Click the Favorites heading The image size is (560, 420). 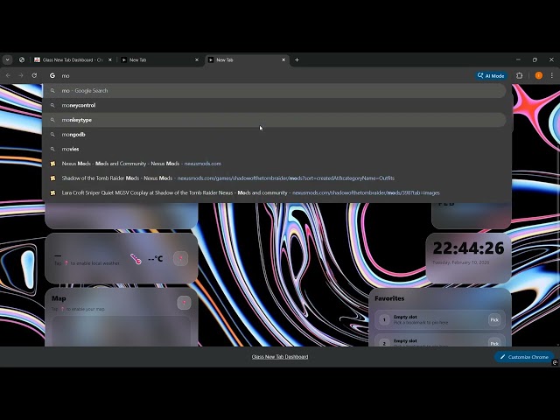tap(389, 298)
